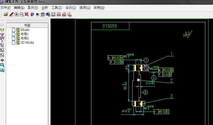Open the 文件(F) menu
Viewport: 213px width, 125px height.
[6, 8]
